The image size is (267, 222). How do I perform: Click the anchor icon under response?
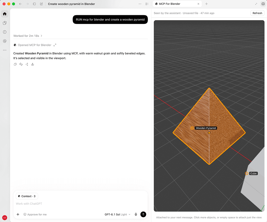[33, 64]
